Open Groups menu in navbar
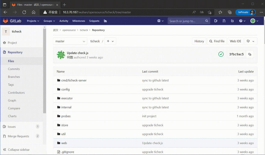The width and height of the screenshot is (265, 155). point(49,21)
